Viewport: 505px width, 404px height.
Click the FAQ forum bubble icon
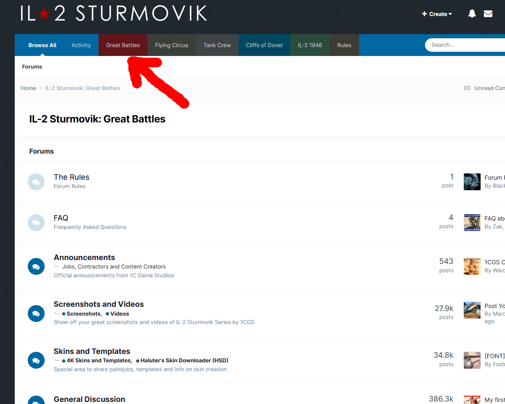(36, 223)
